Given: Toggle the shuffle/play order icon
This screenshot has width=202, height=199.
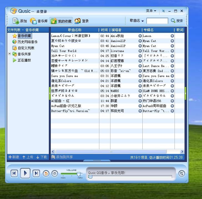Looking at the screenshot, I should pyautogui.click(x=55, y=173).
